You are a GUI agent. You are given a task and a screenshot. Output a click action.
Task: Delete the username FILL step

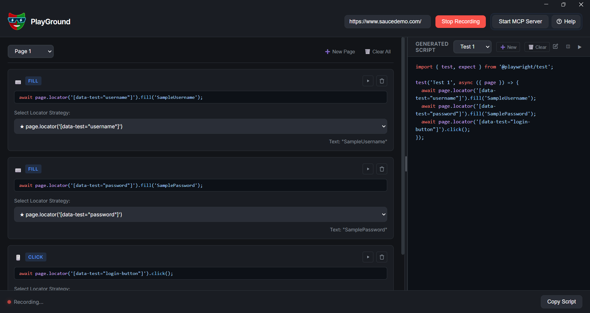click(382, 81)
